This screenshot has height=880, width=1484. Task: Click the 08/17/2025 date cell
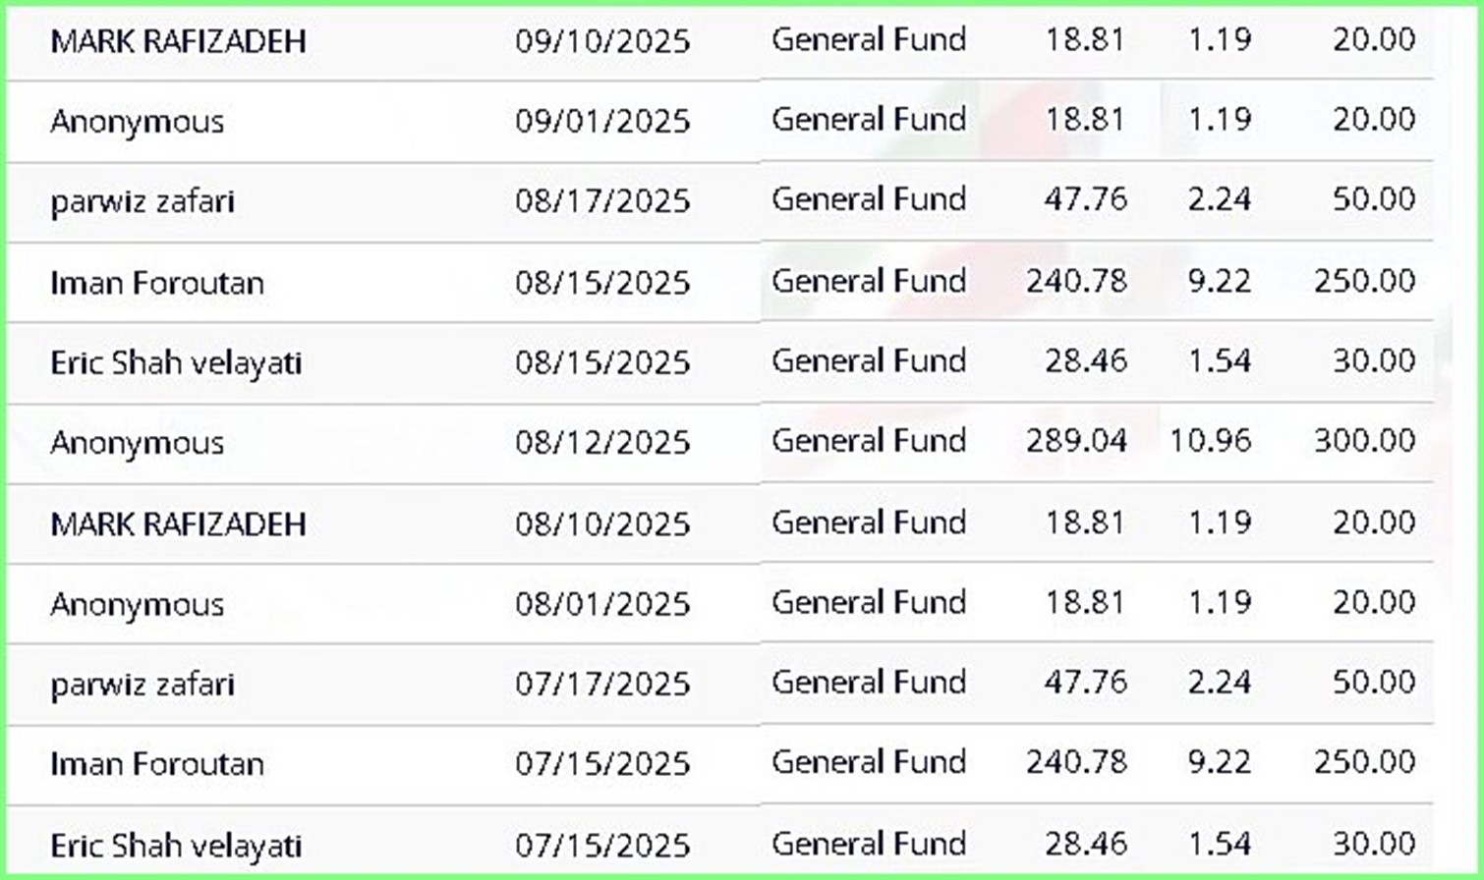click(x=601, y=201)
